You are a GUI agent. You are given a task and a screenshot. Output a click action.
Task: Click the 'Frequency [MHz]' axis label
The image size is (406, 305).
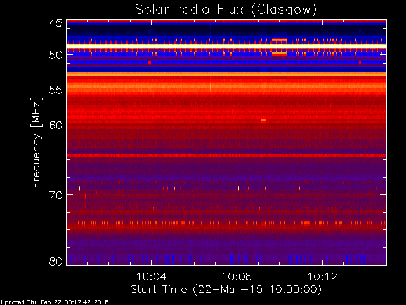click(x=36, y=142)
